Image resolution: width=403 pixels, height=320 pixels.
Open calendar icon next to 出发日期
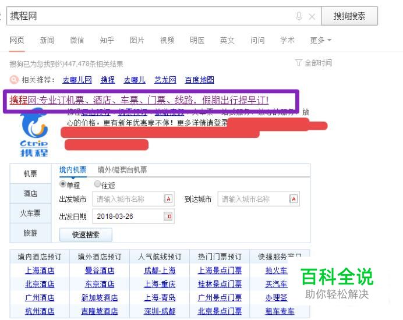(x=168, y=216)
